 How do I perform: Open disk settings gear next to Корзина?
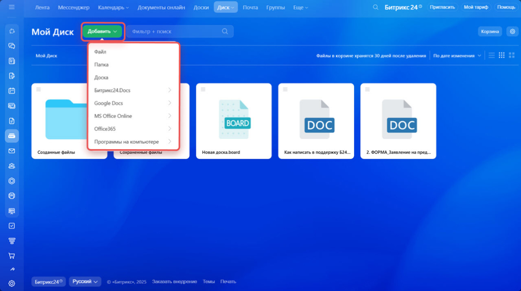coord(512,31)
